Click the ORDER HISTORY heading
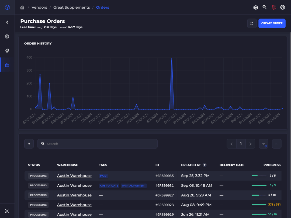This screenshot has width=291, height=218. pos(38,44)
